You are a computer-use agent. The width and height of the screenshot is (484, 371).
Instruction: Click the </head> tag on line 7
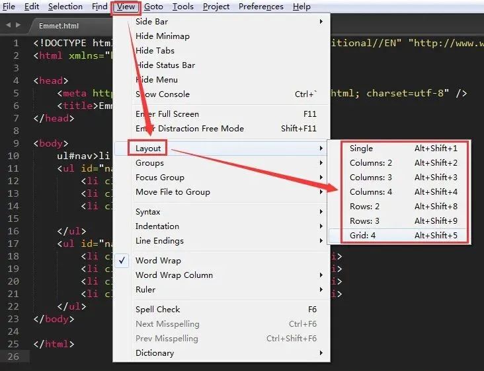(x=54, y=118)
